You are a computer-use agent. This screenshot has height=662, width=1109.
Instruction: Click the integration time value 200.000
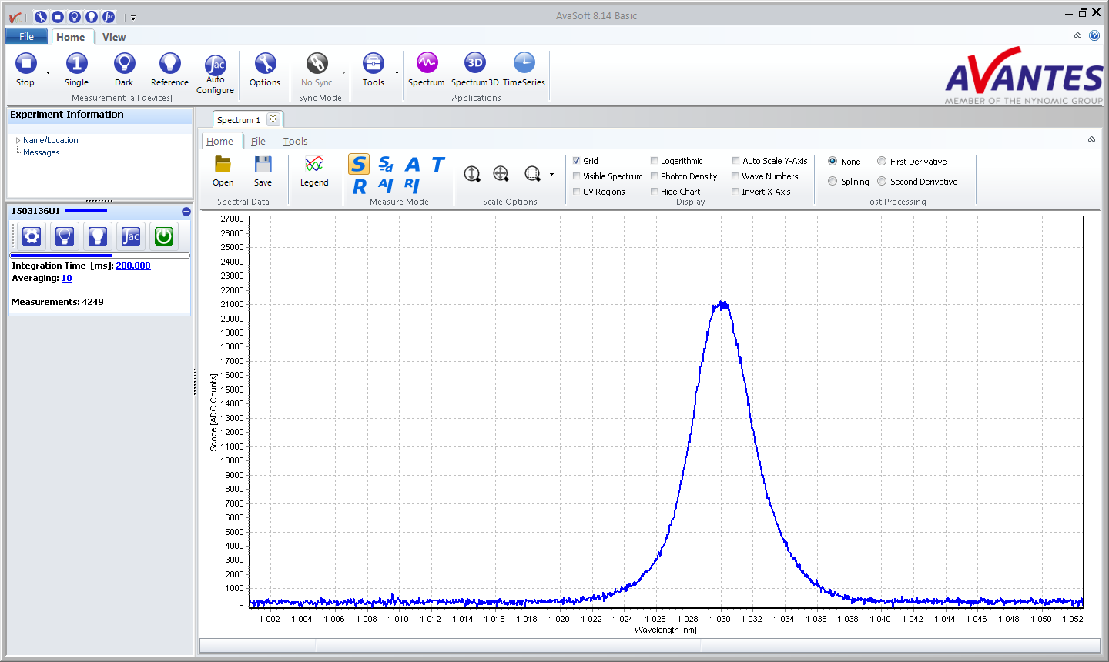point(133,266)
